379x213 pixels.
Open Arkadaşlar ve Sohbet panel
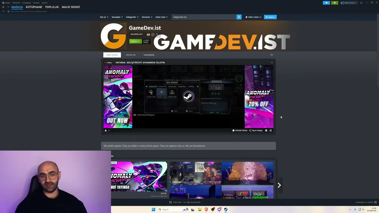(365, 202)
